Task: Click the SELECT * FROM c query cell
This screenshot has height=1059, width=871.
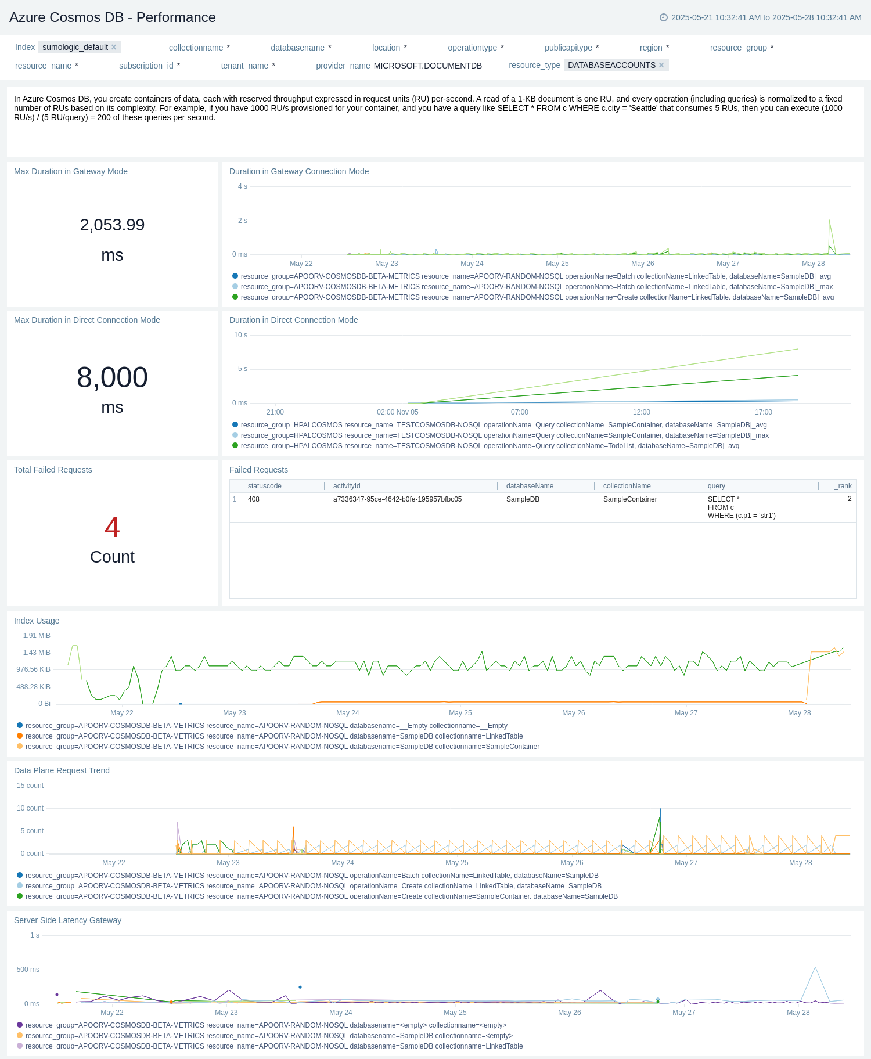Action: tap(742, 507)
